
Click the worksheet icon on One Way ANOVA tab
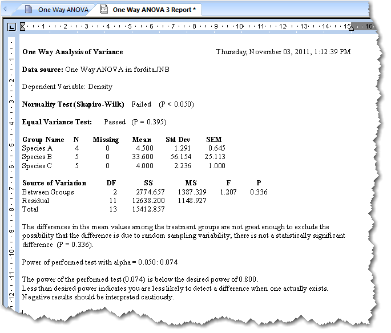tap(29, 10)
